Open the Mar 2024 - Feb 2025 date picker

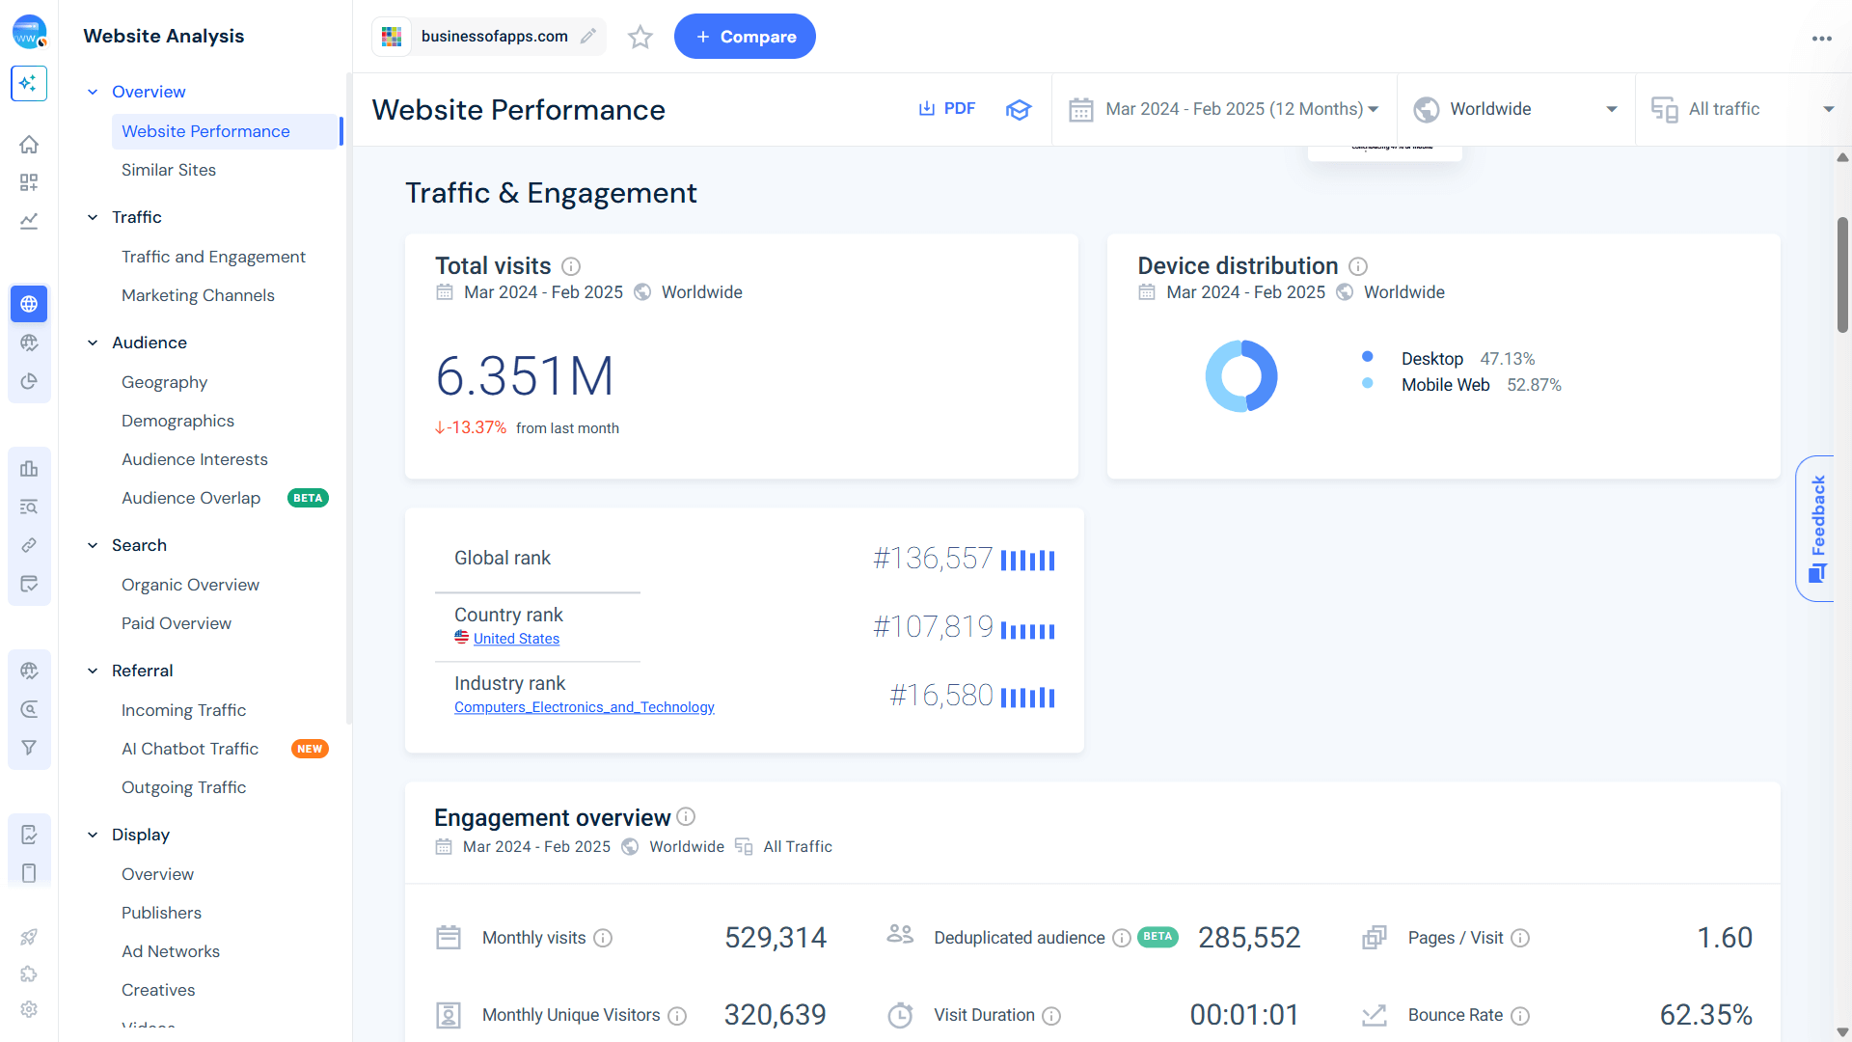[x=1223, y=109]
